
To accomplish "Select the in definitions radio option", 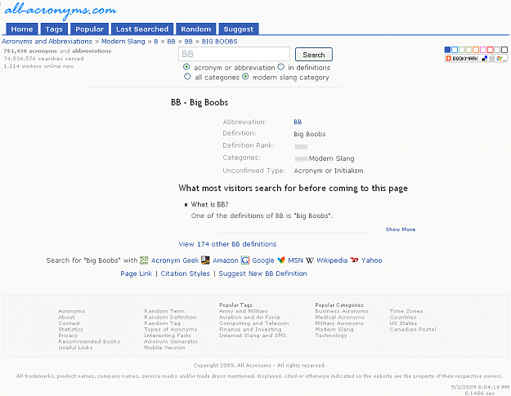I will pos(281,67).
